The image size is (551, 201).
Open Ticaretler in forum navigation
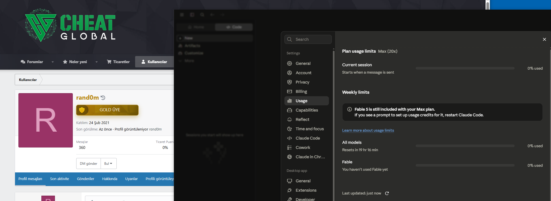coord(118,62)
